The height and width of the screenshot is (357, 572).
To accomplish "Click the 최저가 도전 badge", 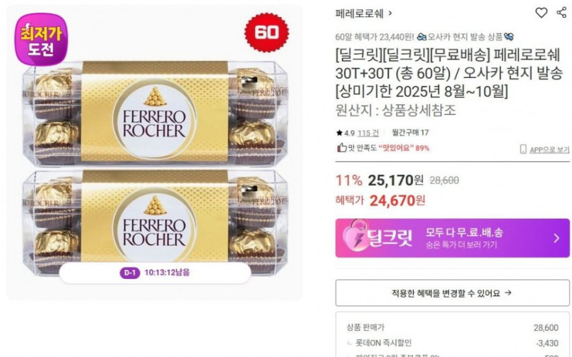I will pos(41,40).
